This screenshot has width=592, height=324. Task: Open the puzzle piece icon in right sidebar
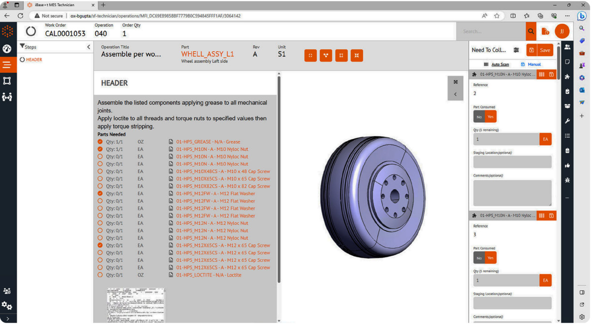[567, 76]
